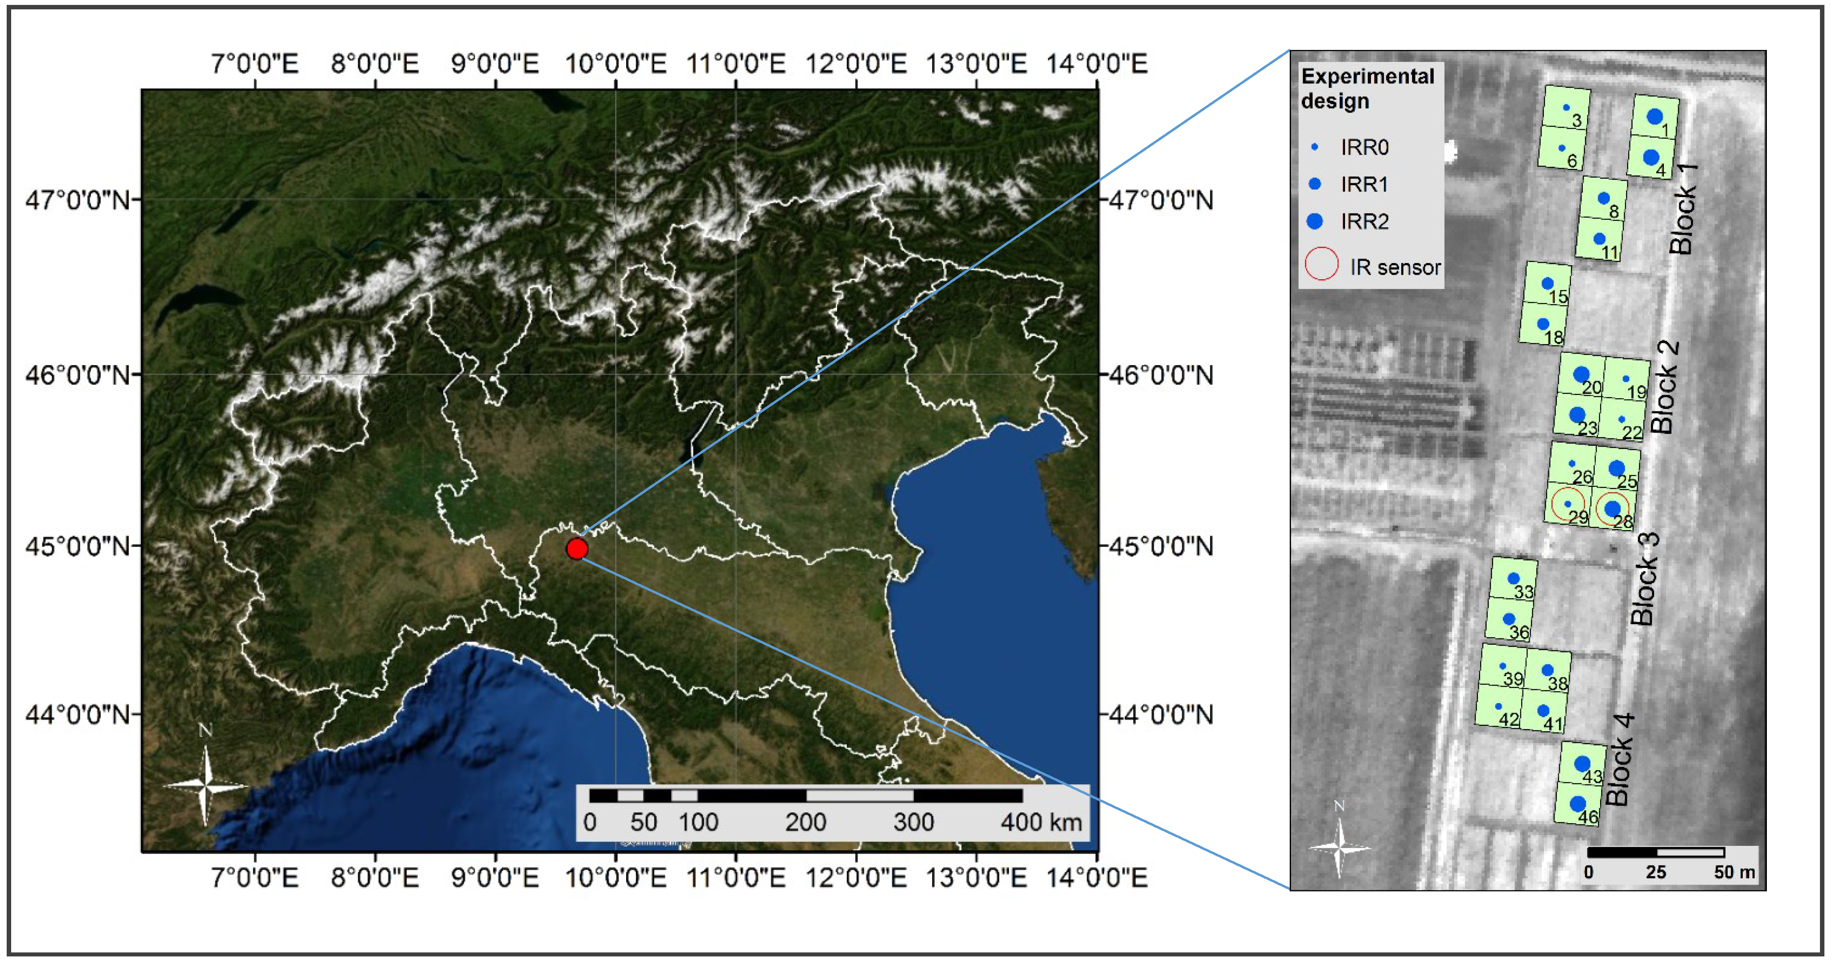Click the left 45°0'0"N latitude label
The width and height of the screenshot is (1832, 960).
tap(78, 546)
